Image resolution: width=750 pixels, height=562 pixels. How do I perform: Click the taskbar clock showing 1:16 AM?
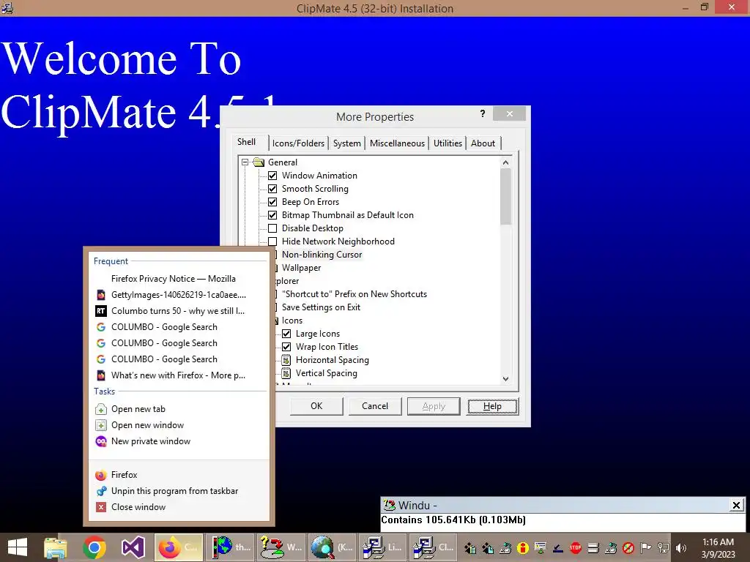[x=718, y=548]
